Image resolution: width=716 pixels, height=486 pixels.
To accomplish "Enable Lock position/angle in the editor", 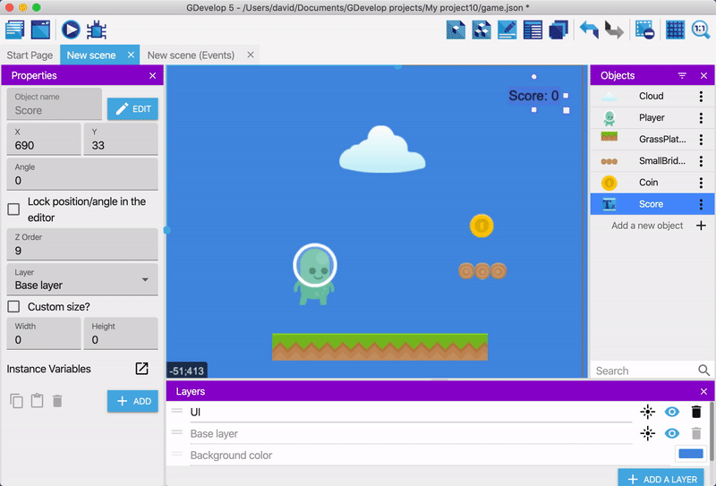I will (13, 209).
